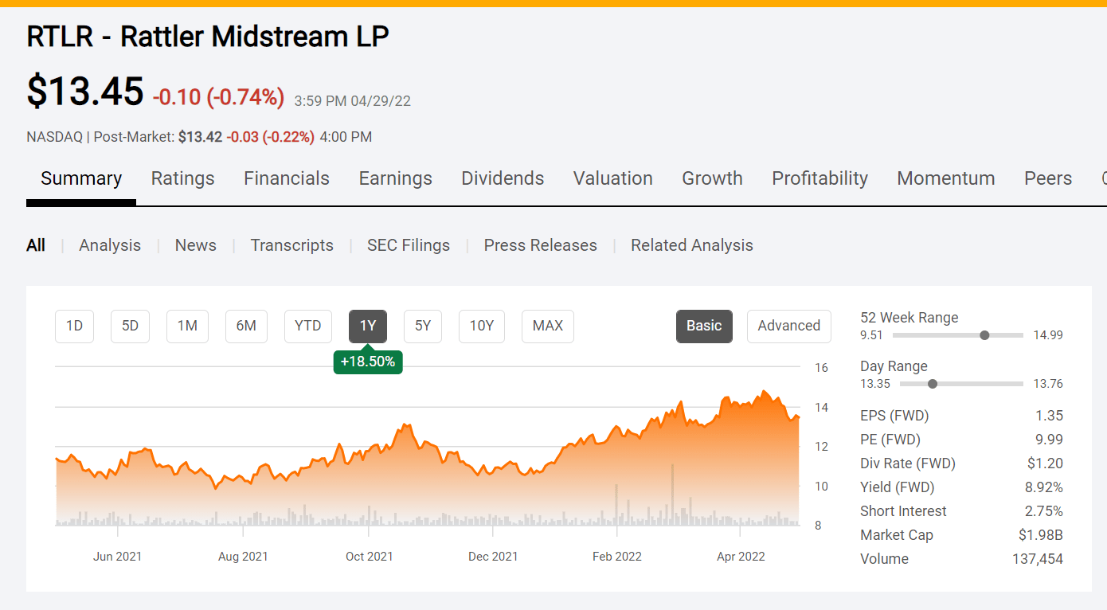
Task: Open the Summary tab
Action: point(81,178)
